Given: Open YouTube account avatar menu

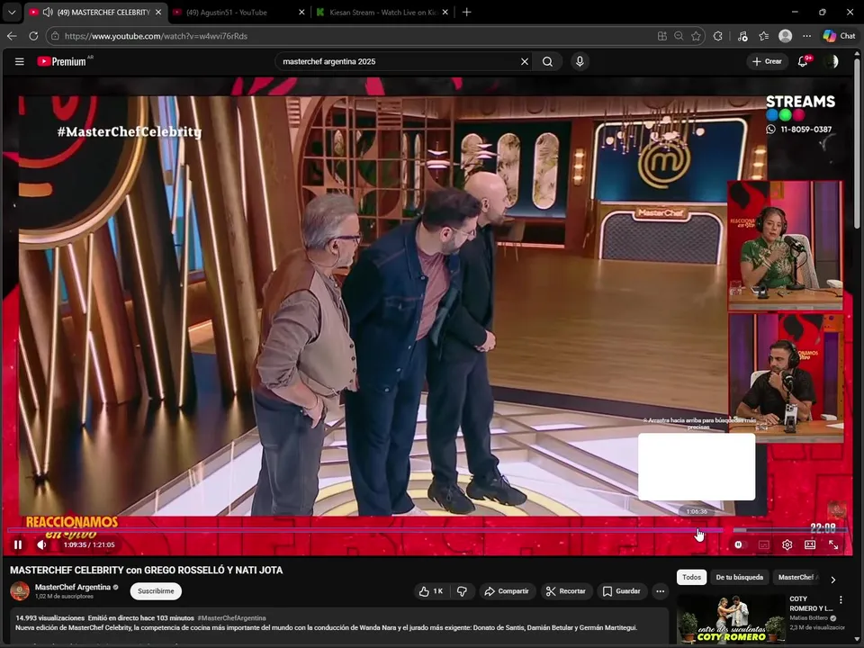Looking at the screenshot, I should tap(832, 61).
